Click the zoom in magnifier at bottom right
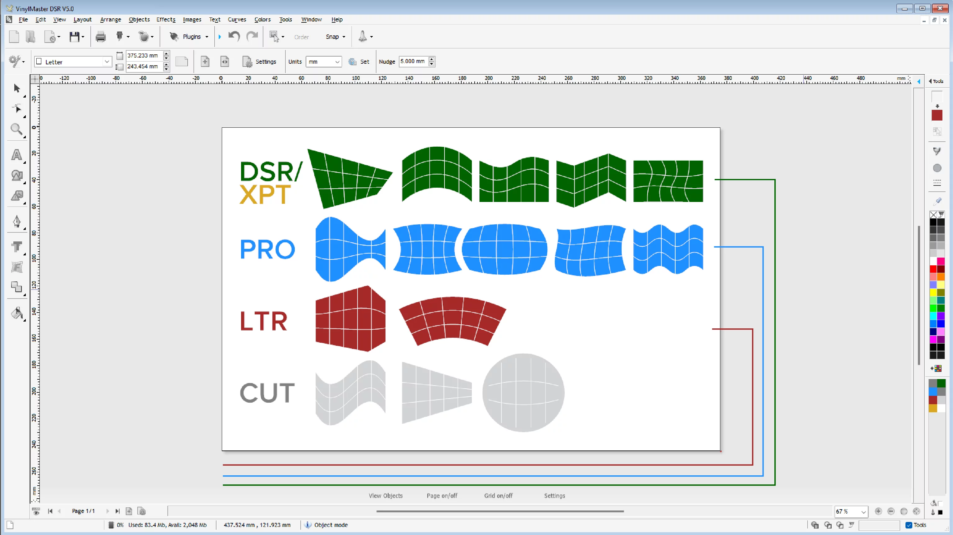Viewport: 953px width, 535px height. coord(878,511)
